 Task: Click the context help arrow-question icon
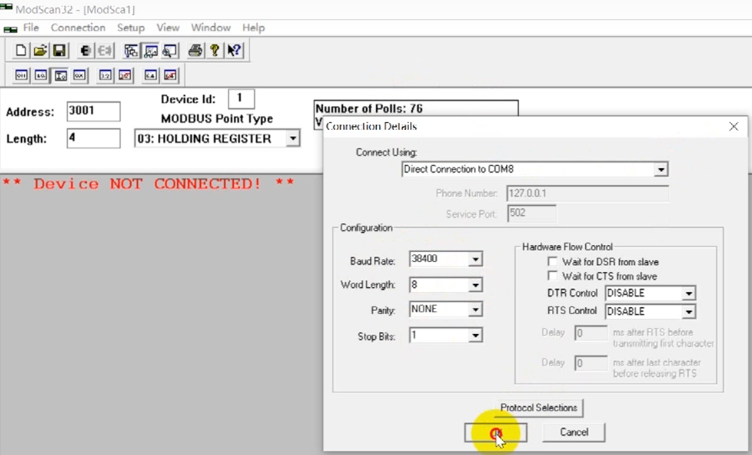234,51
